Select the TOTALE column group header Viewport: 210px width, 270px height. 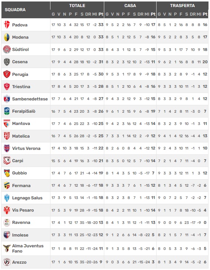pos(77,6)
